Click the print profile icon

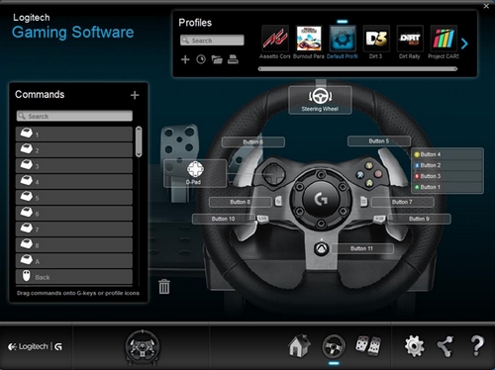(233, 59)
